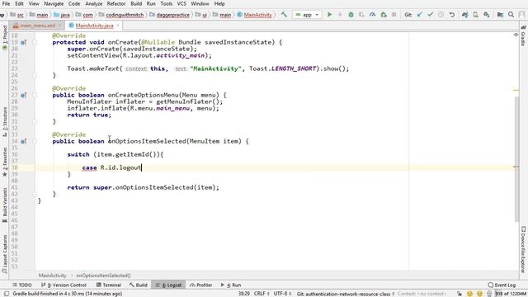Click the memory indicator in status bar
528x297 pixels.
[511, 294]
